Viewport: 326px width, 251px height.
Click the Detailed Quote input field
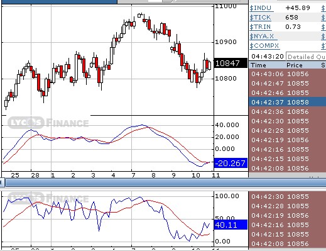[x=306, y=57]
